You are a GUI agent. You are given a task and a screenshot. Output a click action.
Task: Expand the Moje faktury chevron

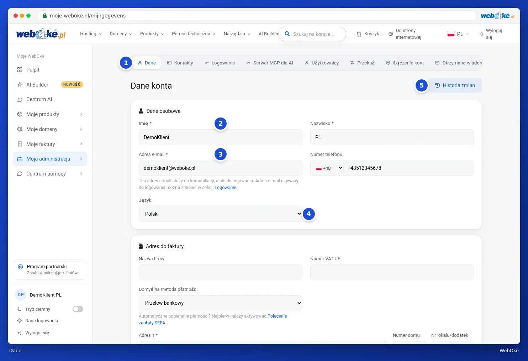[x=81, y=144]
